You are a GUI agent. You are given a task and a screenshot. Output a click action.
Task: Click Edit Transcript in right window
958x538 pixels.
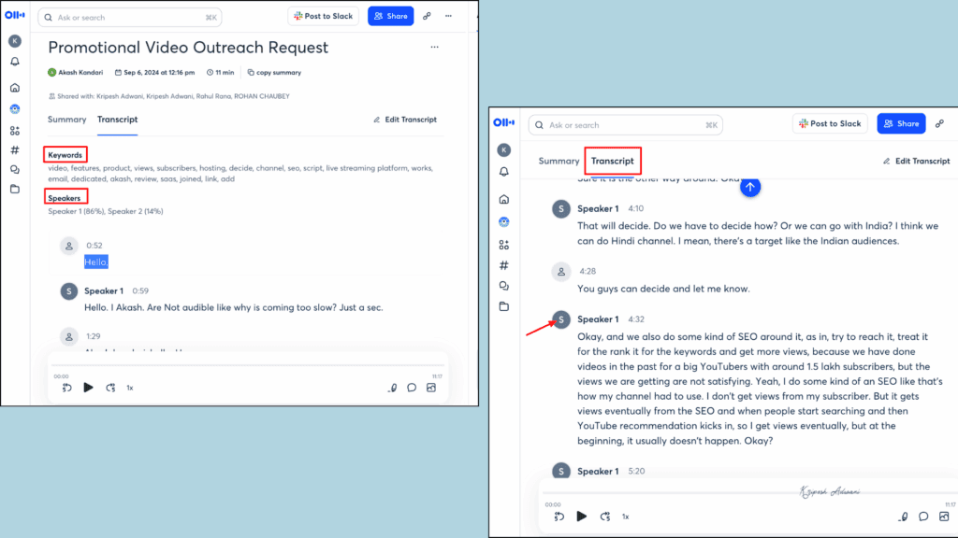coord(917,161)
